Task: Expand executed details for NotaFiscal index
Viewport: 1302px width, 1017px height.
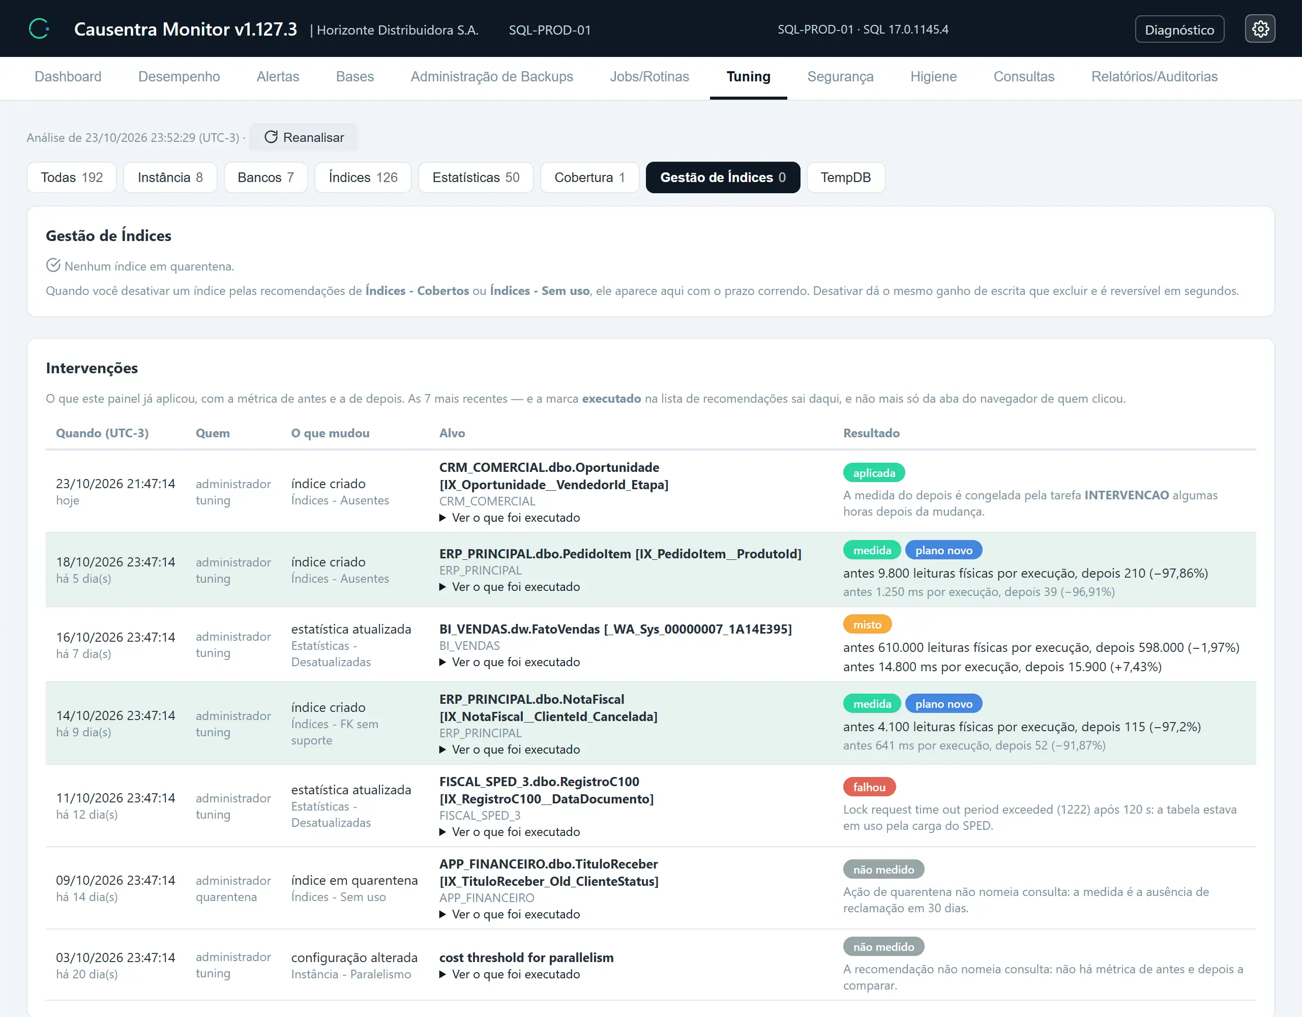Action: tap(510, 750)
